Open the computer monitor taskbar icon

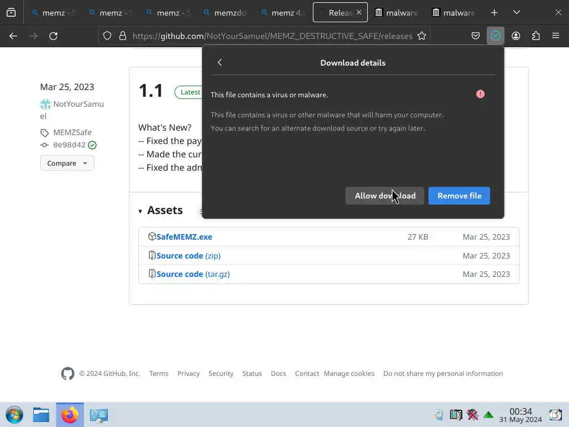coord(99,415)
